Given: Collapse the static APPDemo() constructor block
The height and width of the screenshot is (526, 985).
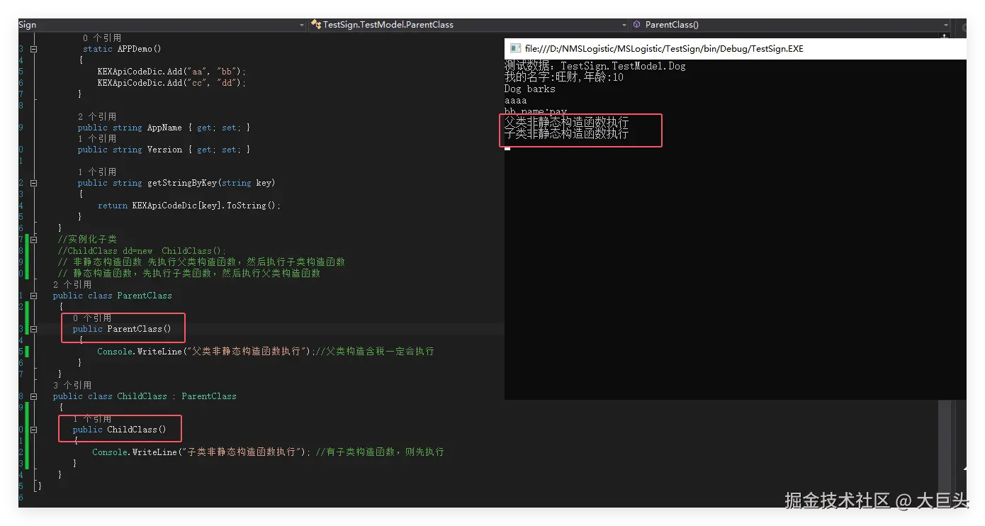Looking at the screenshot, I should click(x=33, y=49).
